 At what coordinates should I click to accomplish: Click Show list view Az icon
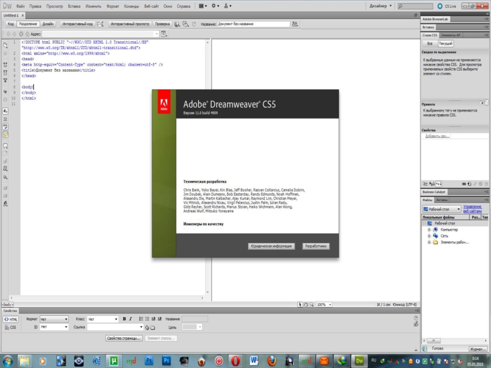(x=432, y=184)
